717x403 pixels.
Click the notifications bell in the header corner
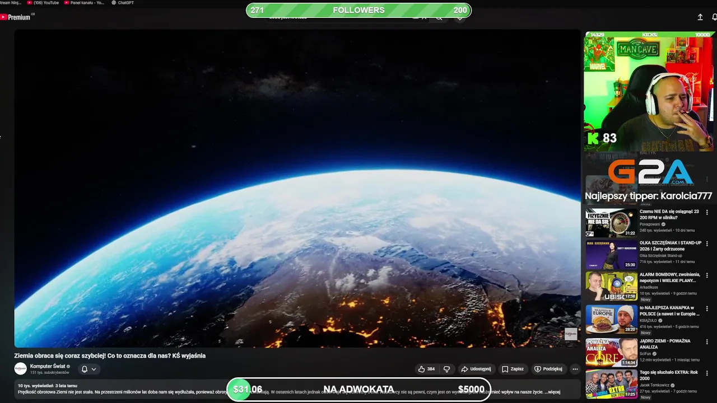(714, 17)
